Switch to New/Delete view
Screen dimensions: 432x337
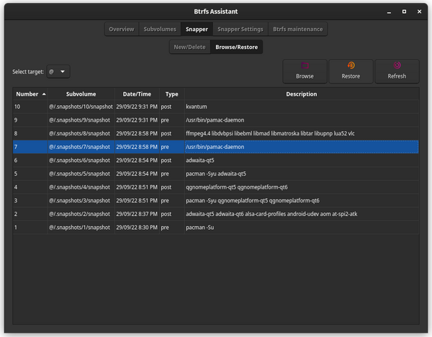[189, 48]
